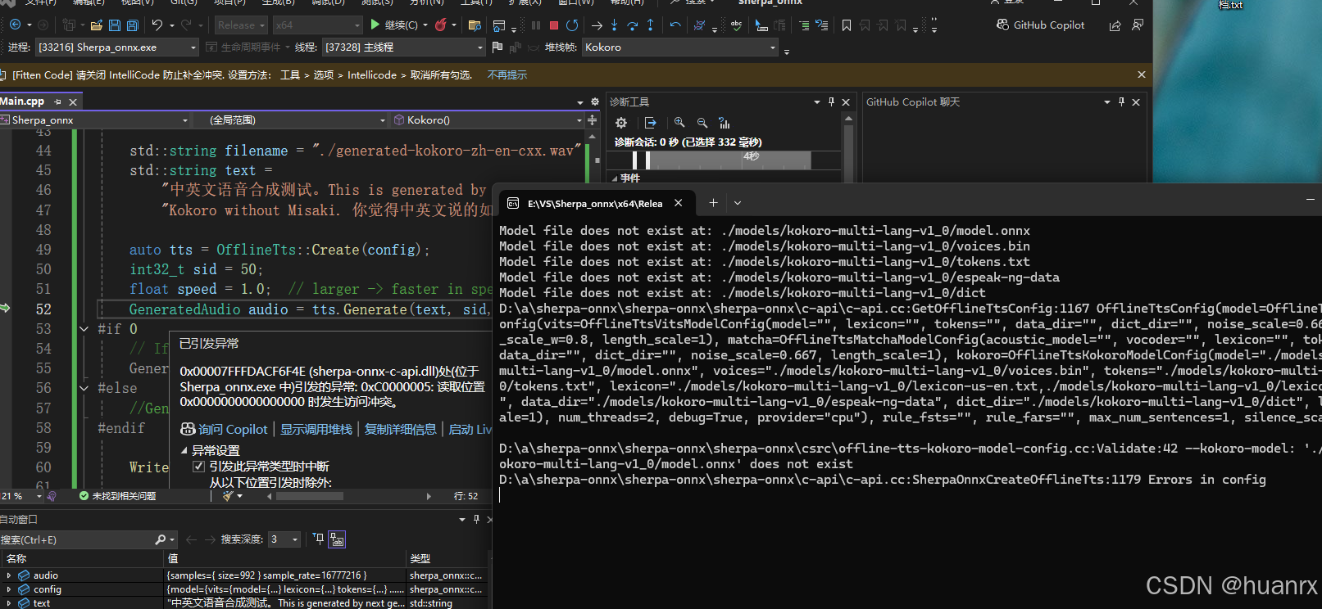Restart debugging with the circular arrow icon
The image size is (1322, 609).
click(572, 25)
